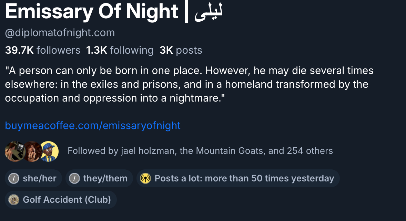The width and height of the screenshot is (406, 221).
Task: Click the profile bio quote text
Action: [x=189, y=84]
